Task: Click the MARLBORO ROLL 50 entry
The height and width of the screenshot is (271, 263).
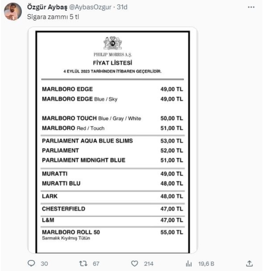Action: click(71, 232)
